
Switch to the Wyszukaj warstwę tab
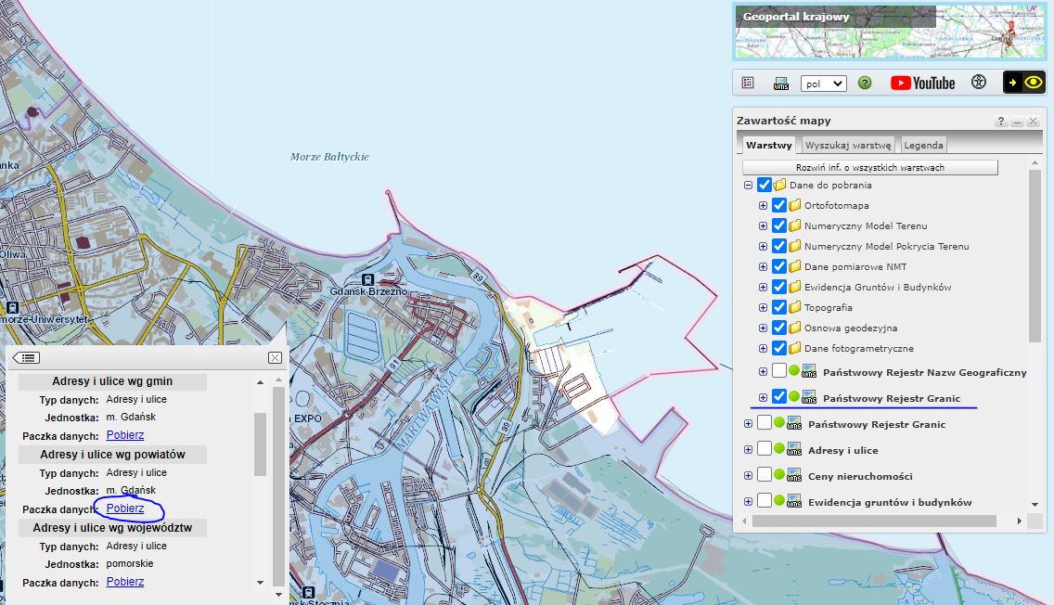pyautogui.click(x=848, y=145)
